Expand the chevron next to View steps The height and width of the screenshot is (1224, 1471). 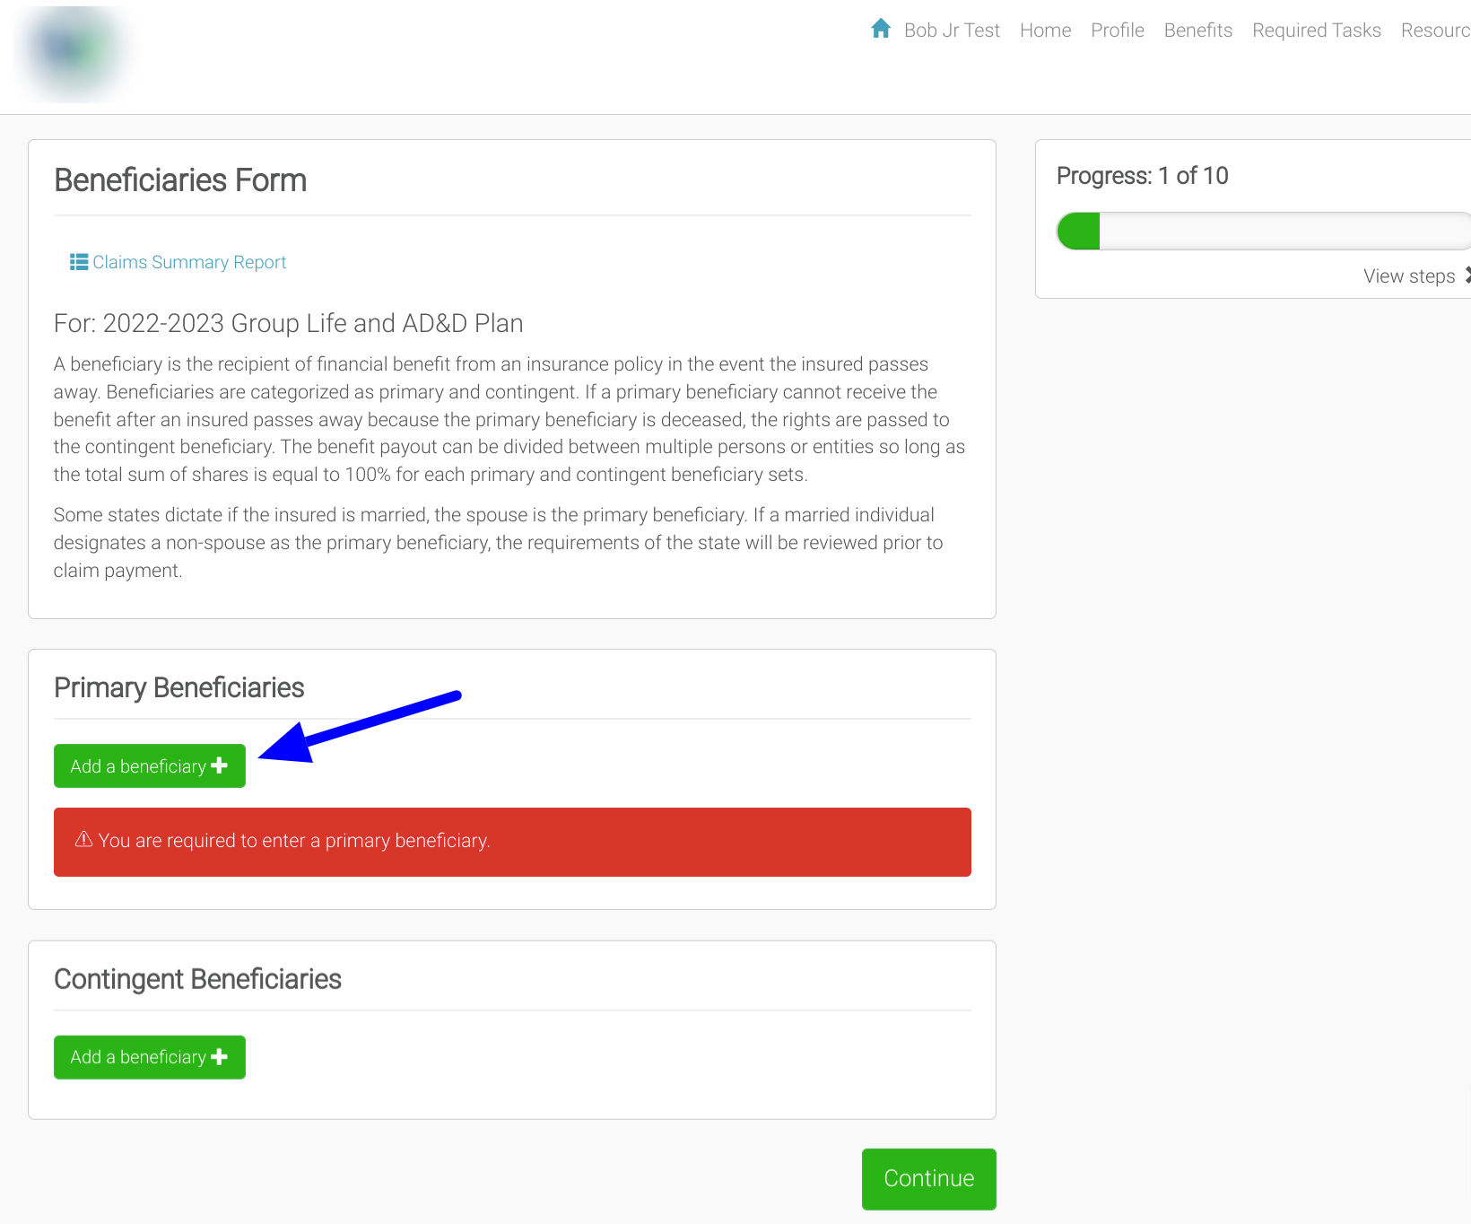pyautogui.click(x=1467, y=275)
